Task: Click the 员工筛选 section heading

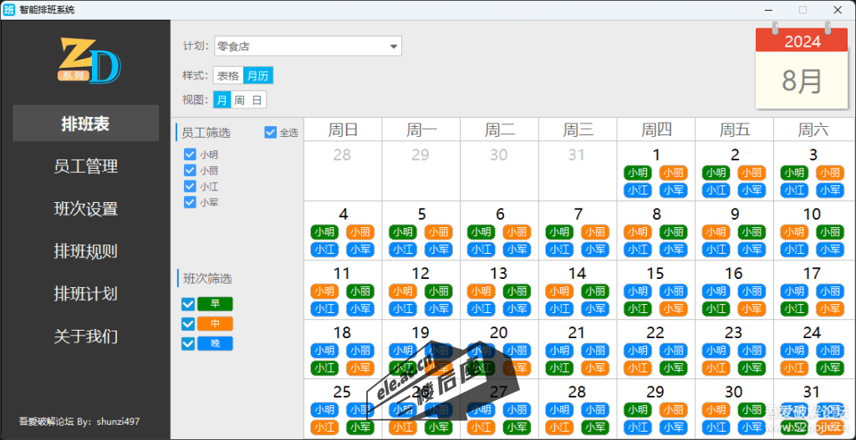Action: (206, 133)
